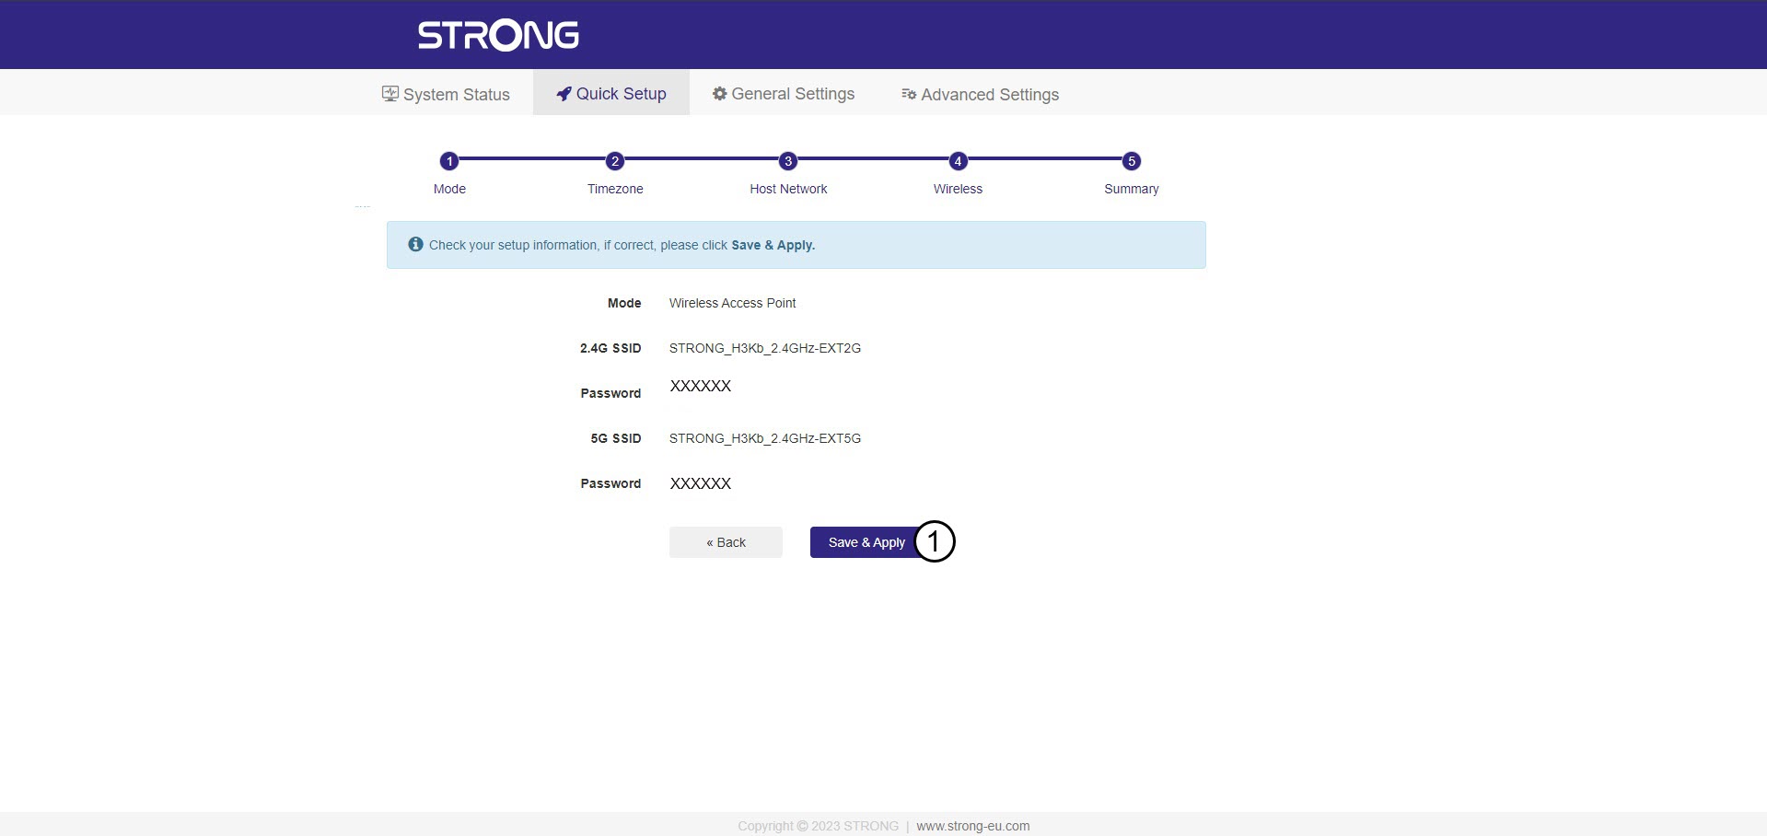
Task: Go to step 4 Wireless circle
Action: point(958,161)
